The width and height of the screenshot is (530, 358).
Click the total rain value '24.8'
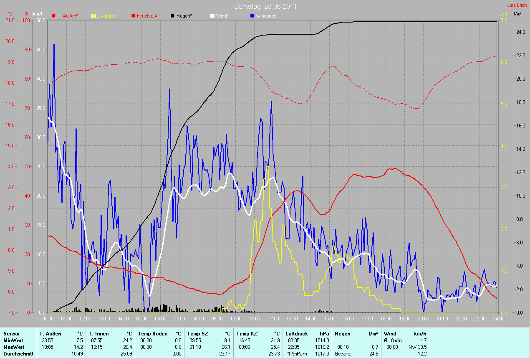click(x=374, y=354)
